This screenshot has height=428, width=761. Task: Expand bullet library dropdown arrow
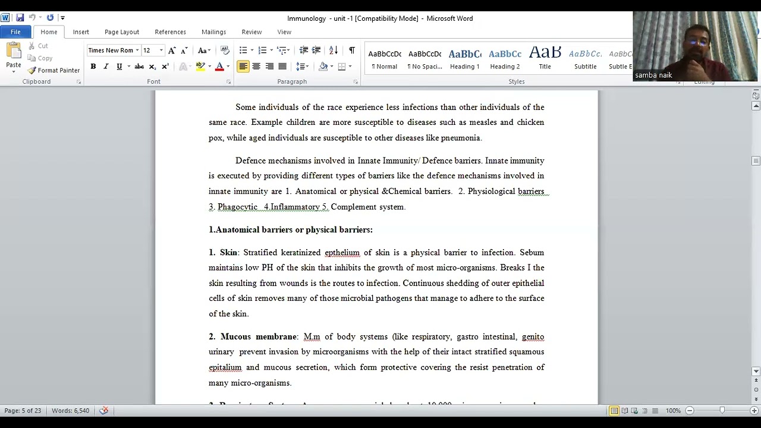(252, 51)
